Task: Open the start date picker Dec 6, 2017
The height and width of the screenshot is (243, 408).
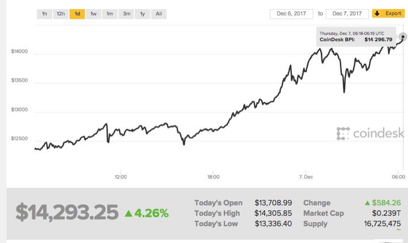Action: coord(291,13)
